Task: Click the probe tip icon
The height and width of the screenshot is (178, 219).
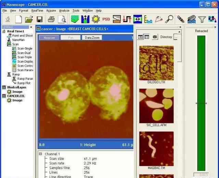Action: (181, 19)
